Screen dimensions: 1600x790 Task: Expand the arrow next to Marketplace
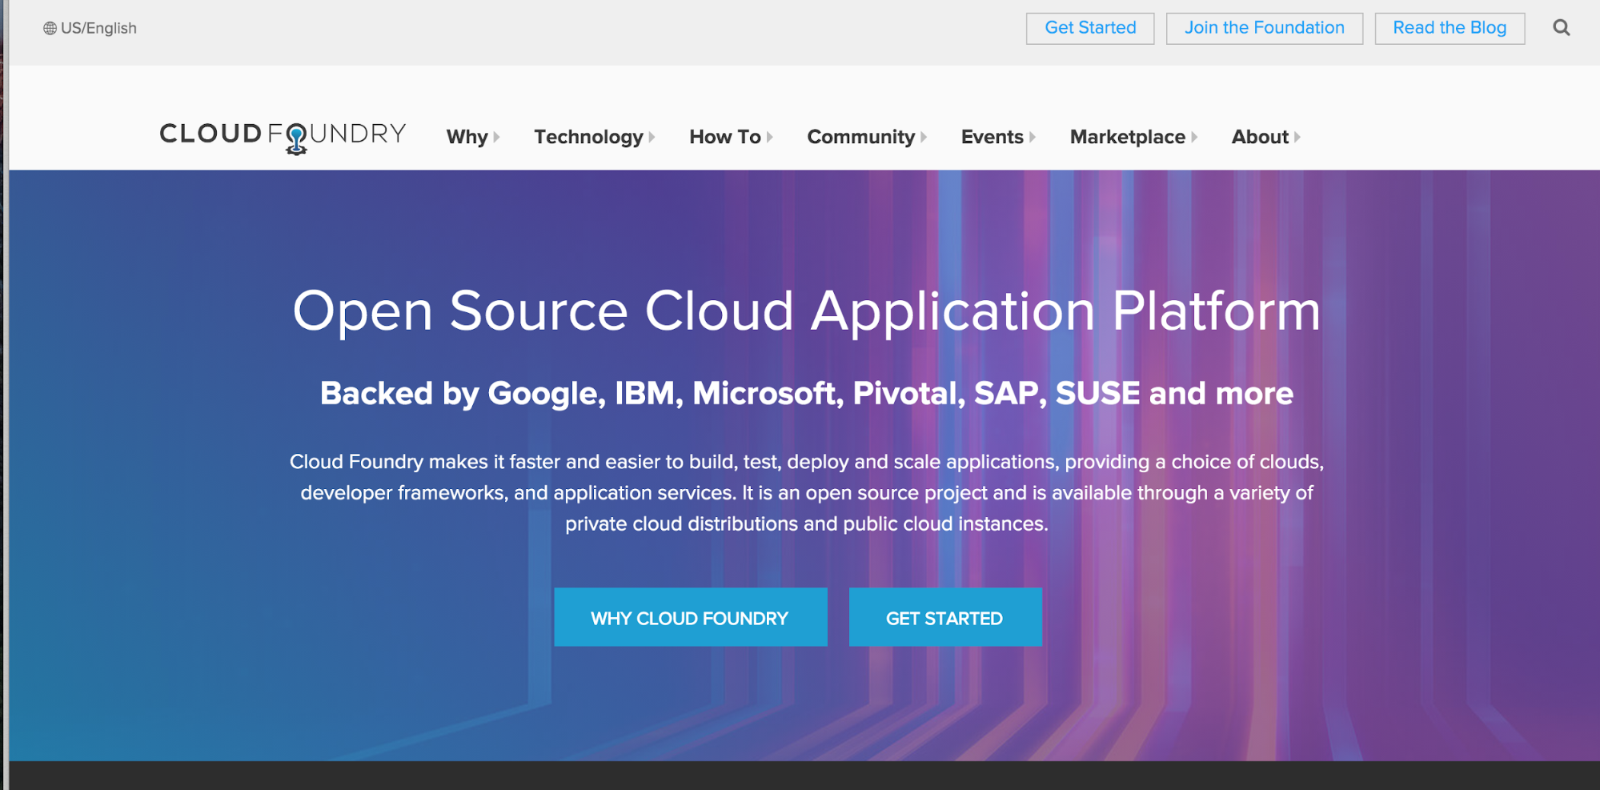1193,137
